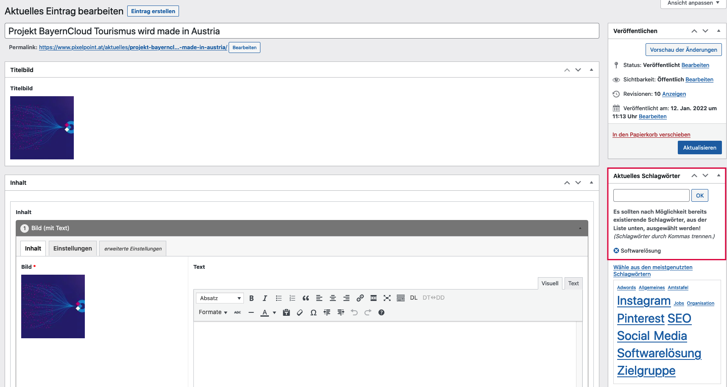Screen dimensions: 727x387
Task: Open keyboard shortcuts help icon
Action: point(381,313)
